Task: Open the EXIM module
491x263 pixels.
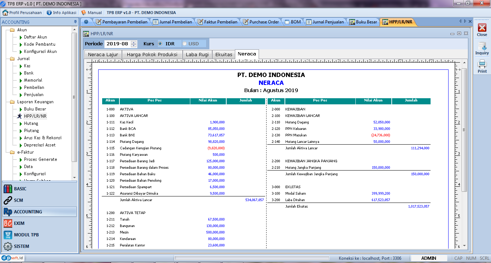Action: tap(19, 223)
